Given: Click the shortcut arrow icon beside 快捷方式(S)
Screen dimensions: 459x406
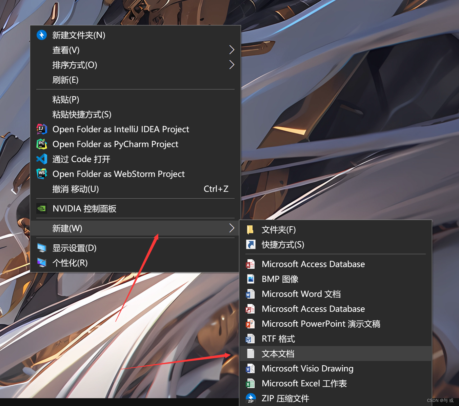Looking at the screenshot, I should [251, 244].
